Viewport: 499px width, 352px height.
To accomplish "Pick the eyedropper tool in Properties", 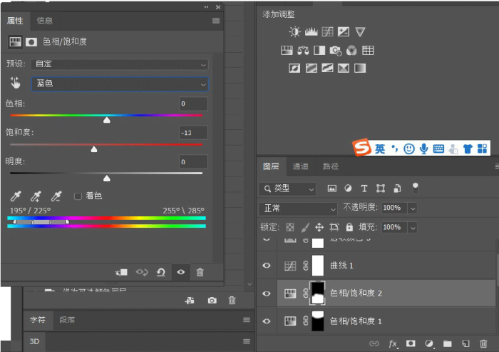I will click(16, 196).
